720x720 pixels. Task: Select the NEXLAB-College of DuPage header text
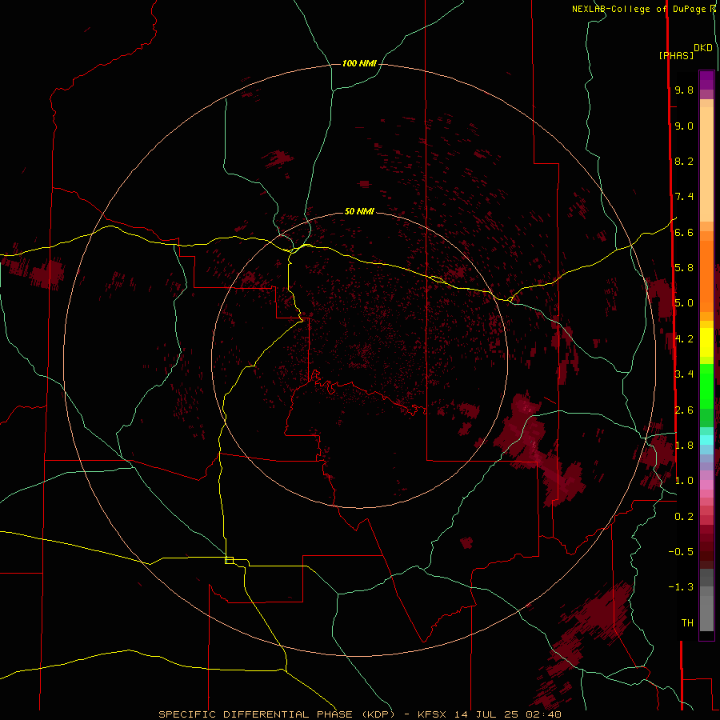pyautogui.click(x=638, y=9)
